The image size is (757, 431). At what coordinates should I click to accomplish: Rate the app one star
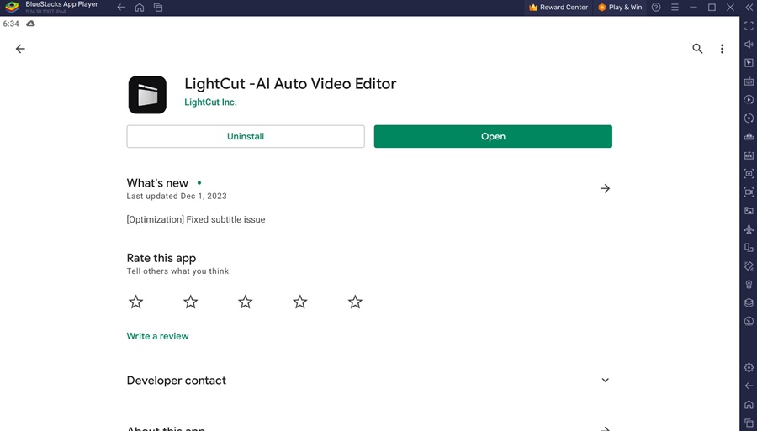coord(136,302)
